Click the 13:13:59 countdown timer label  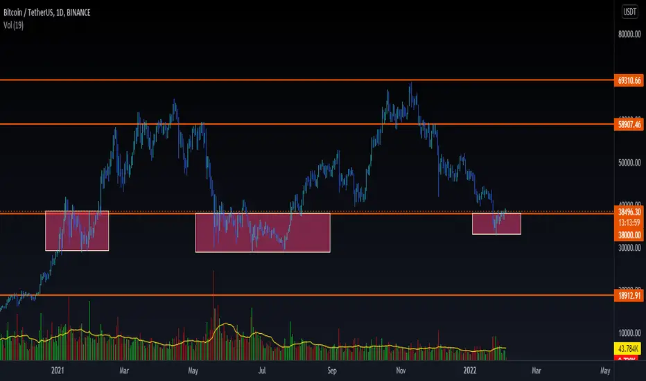click(x=629, y=223)
